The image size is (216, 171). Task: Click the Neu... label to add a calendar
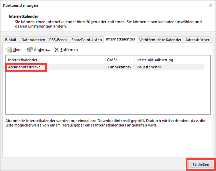18,50
